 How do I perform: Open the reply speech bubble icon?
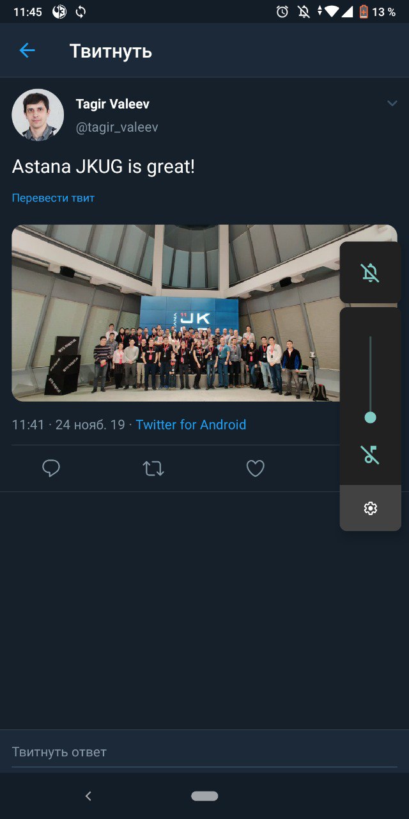51,469
